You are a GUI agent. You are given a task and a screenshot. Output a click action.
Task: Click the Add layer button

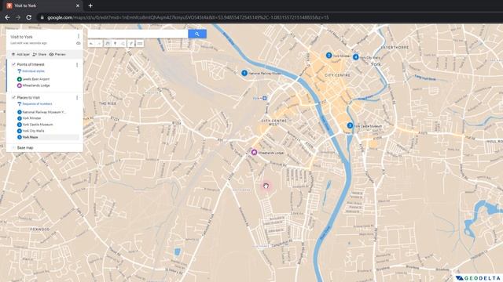pos(20,54)
